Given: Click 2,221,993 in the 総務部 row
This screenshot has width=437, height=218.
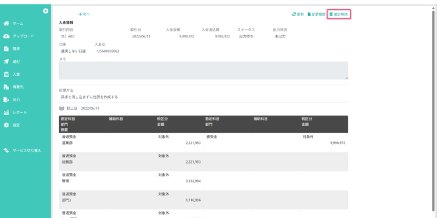Looking at the screenshot, I should [193, 162].
